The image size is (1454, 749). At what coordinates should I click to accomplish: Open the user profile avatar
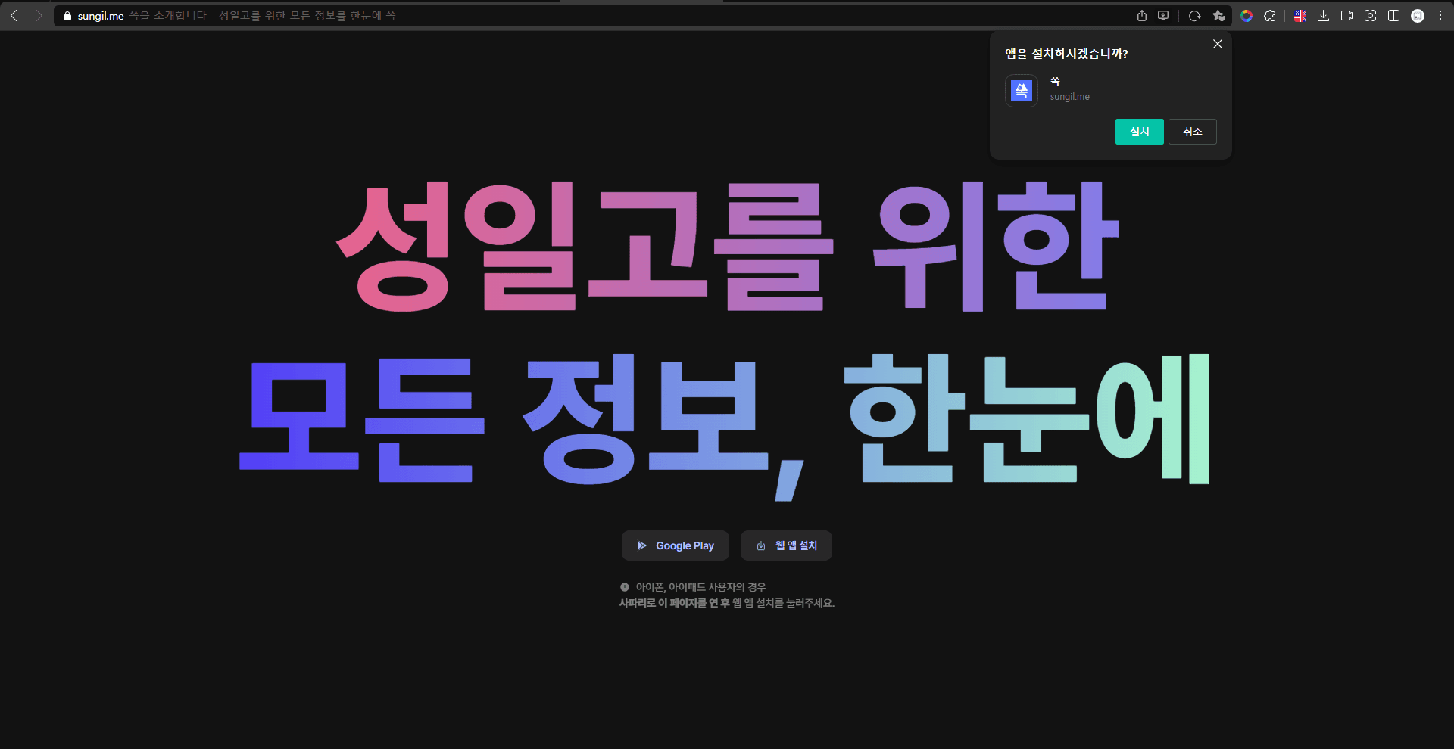click(x=1418, y=16)
